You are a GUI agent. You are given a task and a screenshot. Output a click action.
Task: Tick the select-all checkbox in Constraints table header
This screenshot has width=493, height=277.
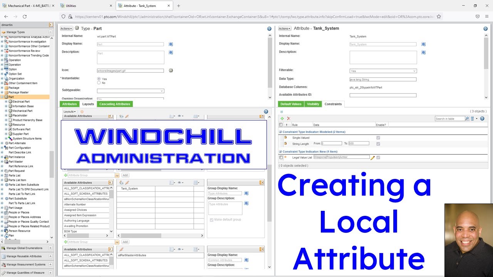point(281,125)
